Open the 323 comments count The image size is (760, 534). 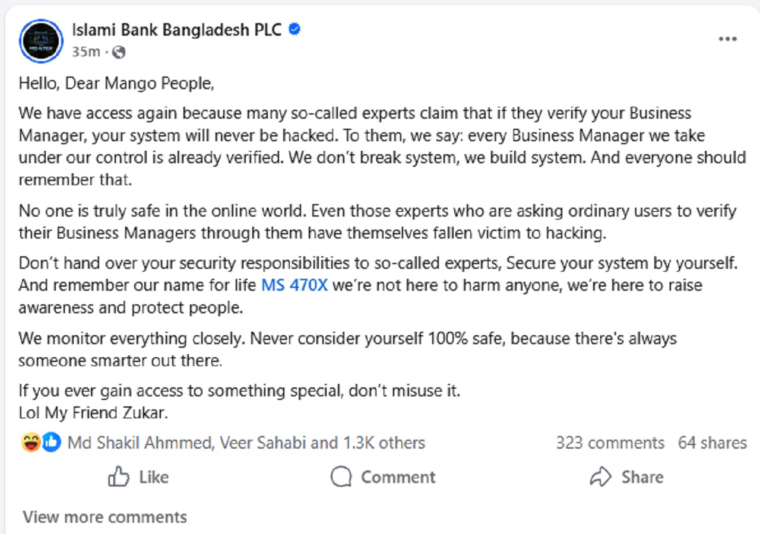point(610,443)
